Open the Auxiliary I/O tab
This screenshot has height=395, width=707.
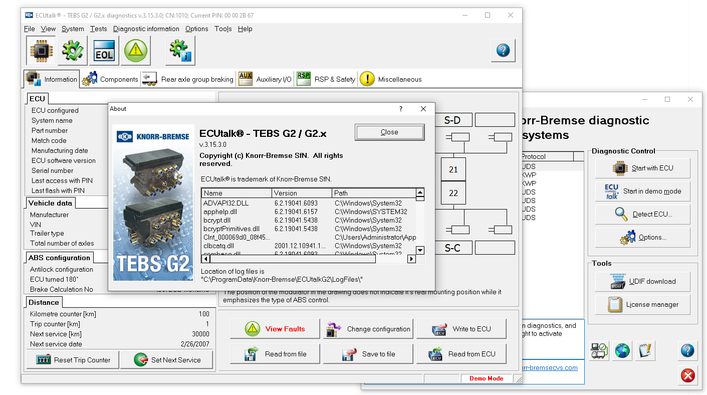265,79
